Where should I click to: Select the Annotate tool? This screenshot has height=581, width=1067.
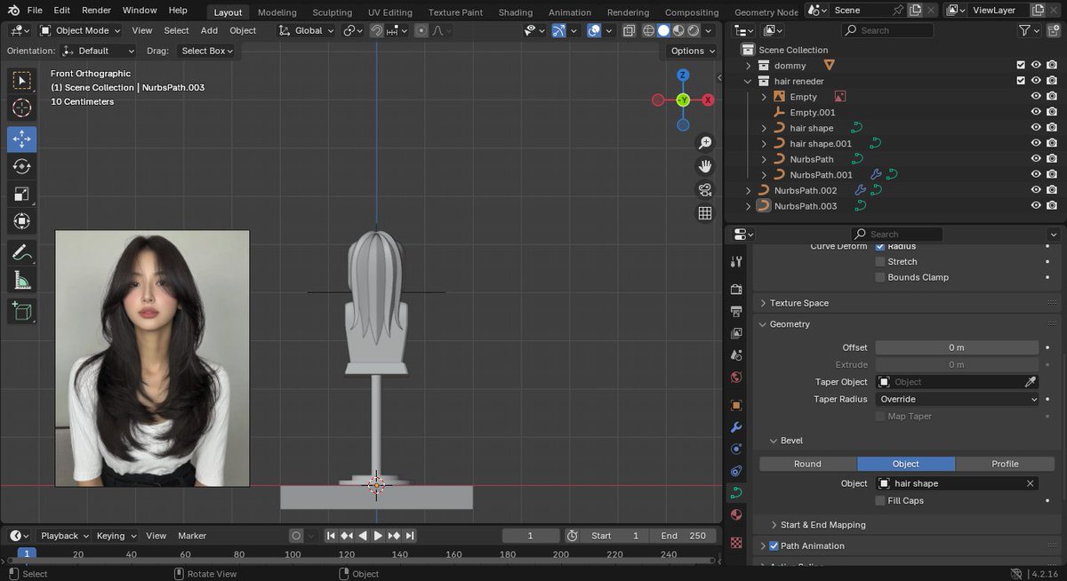pos(22,253)
